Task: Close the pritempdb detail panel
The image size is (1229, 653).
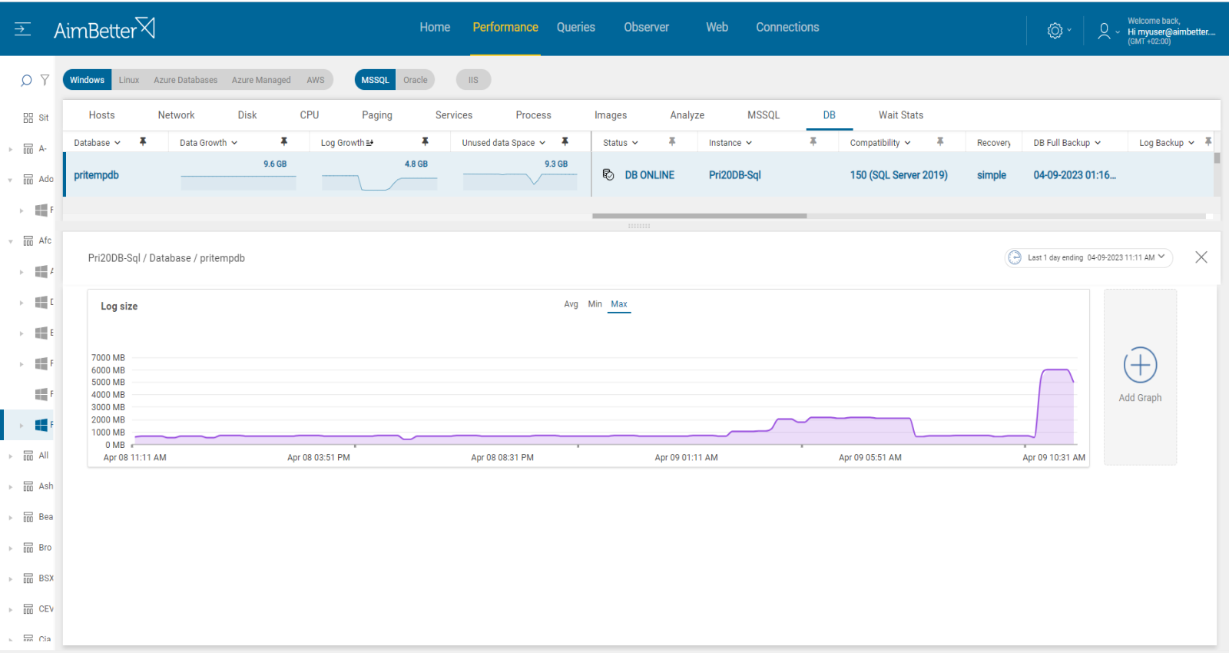Action: 1201,257
